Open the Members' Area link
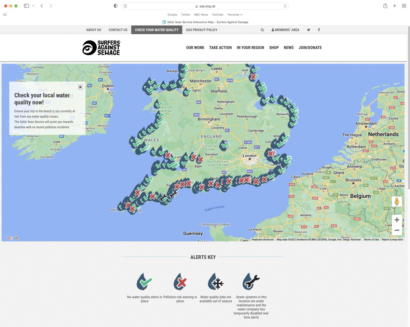This screenshot has width=410, height=327. point(285,30)
